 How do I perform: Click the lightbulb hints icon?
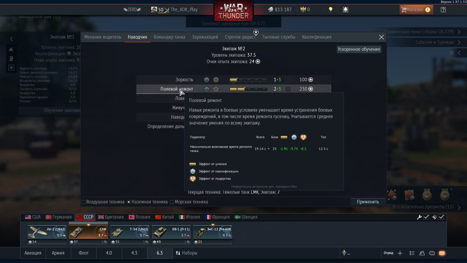click(331, 9)
